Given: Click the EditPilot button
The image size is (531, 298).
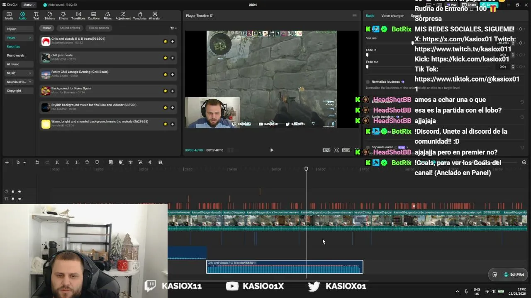Looking at the screenshot, I should (514, 274).
